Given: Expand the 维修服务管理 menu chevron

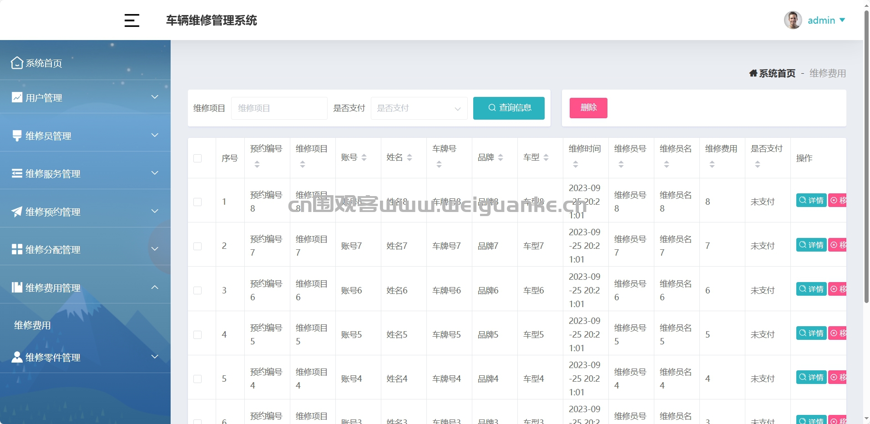Looking at the screenshot, I should (155, 173).
